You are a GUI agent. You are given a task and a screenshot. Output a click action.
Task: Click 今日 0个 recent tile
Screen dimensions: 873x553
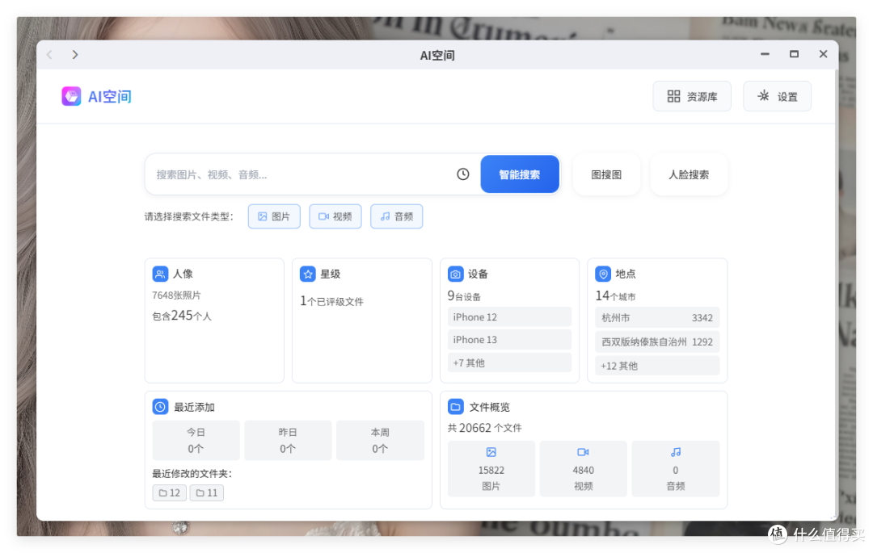coord(196,440)
